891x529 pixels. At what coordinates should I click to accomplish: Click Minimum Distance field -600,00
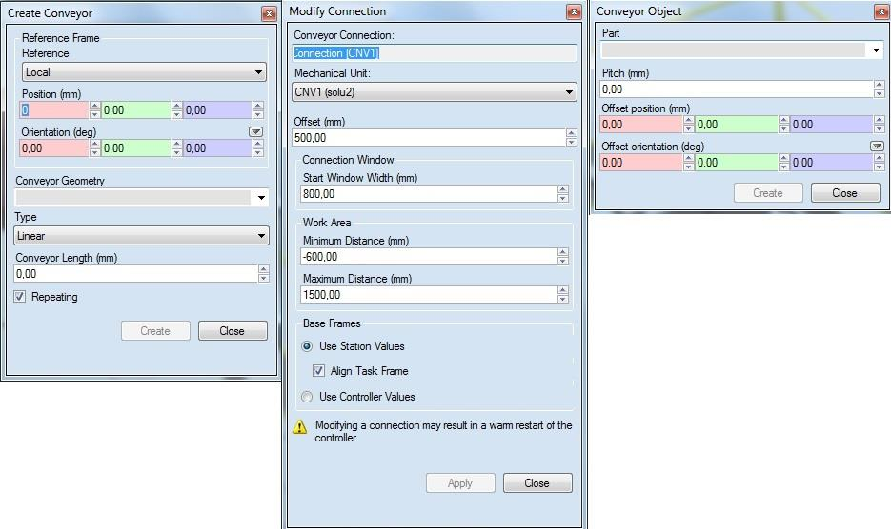click(429, 257)
